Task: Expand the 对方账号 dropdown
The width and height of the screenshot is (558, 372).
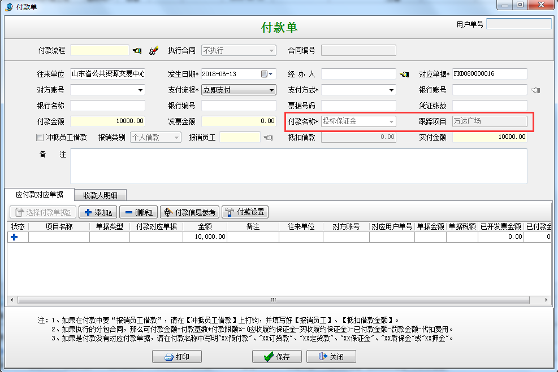Action: tap(140, 90)
